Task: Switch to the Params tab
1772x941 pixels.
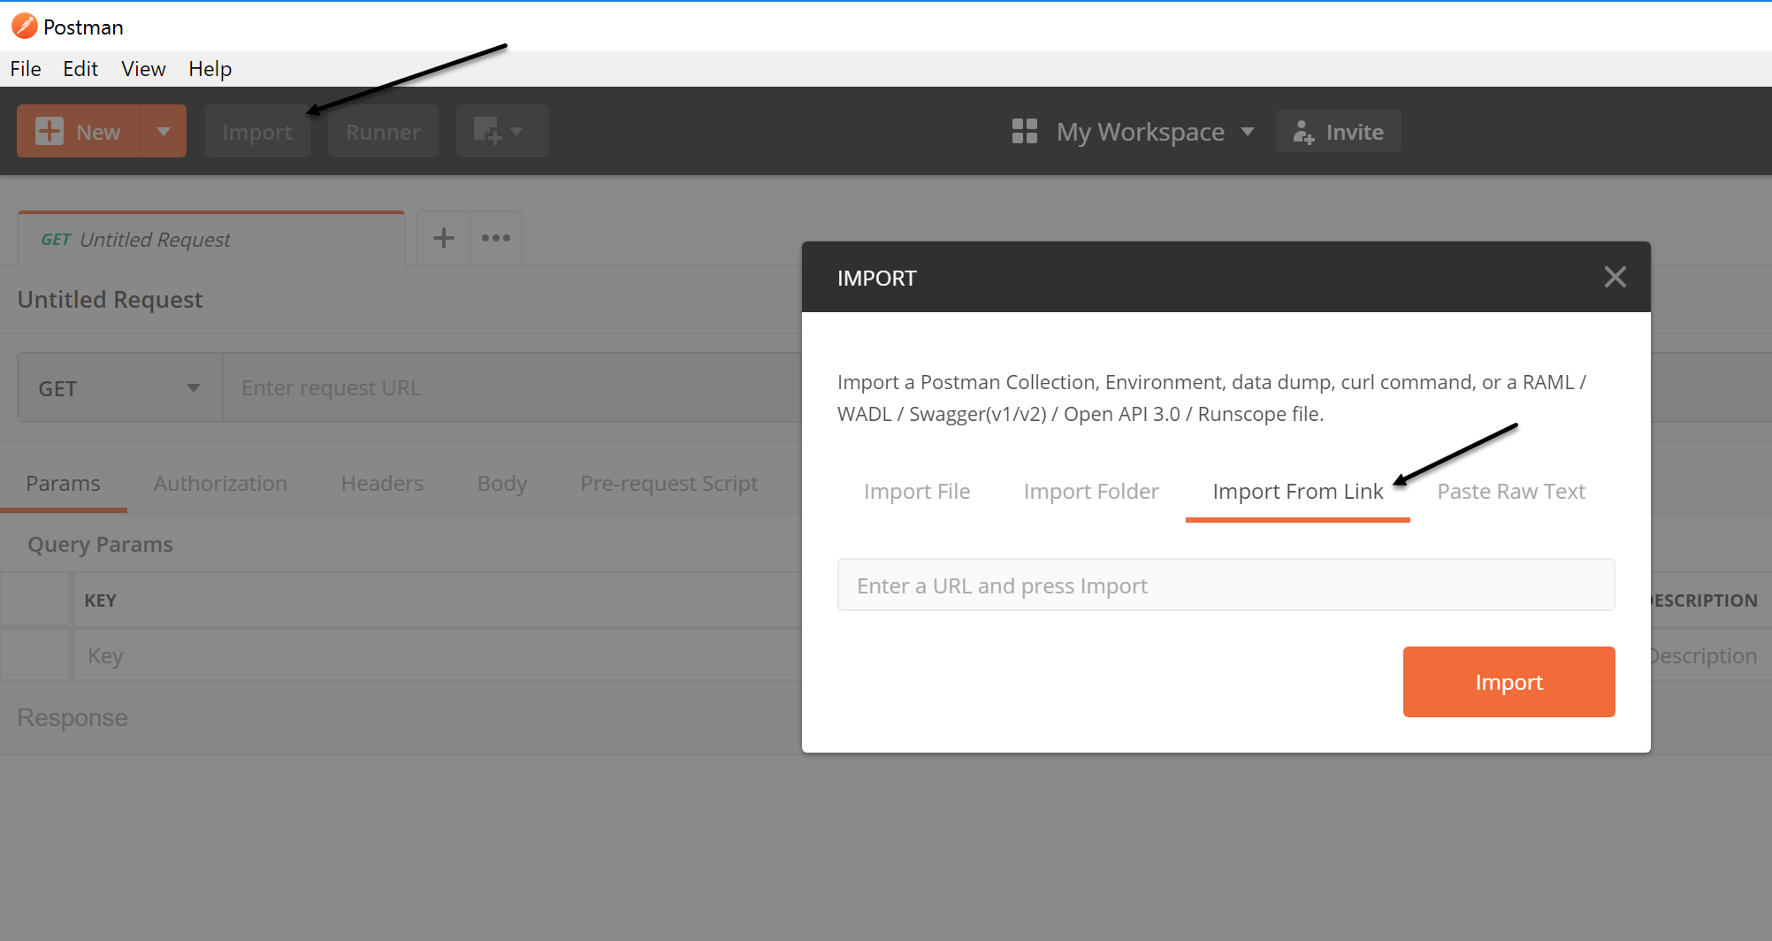Action: (x=63, y=484)
